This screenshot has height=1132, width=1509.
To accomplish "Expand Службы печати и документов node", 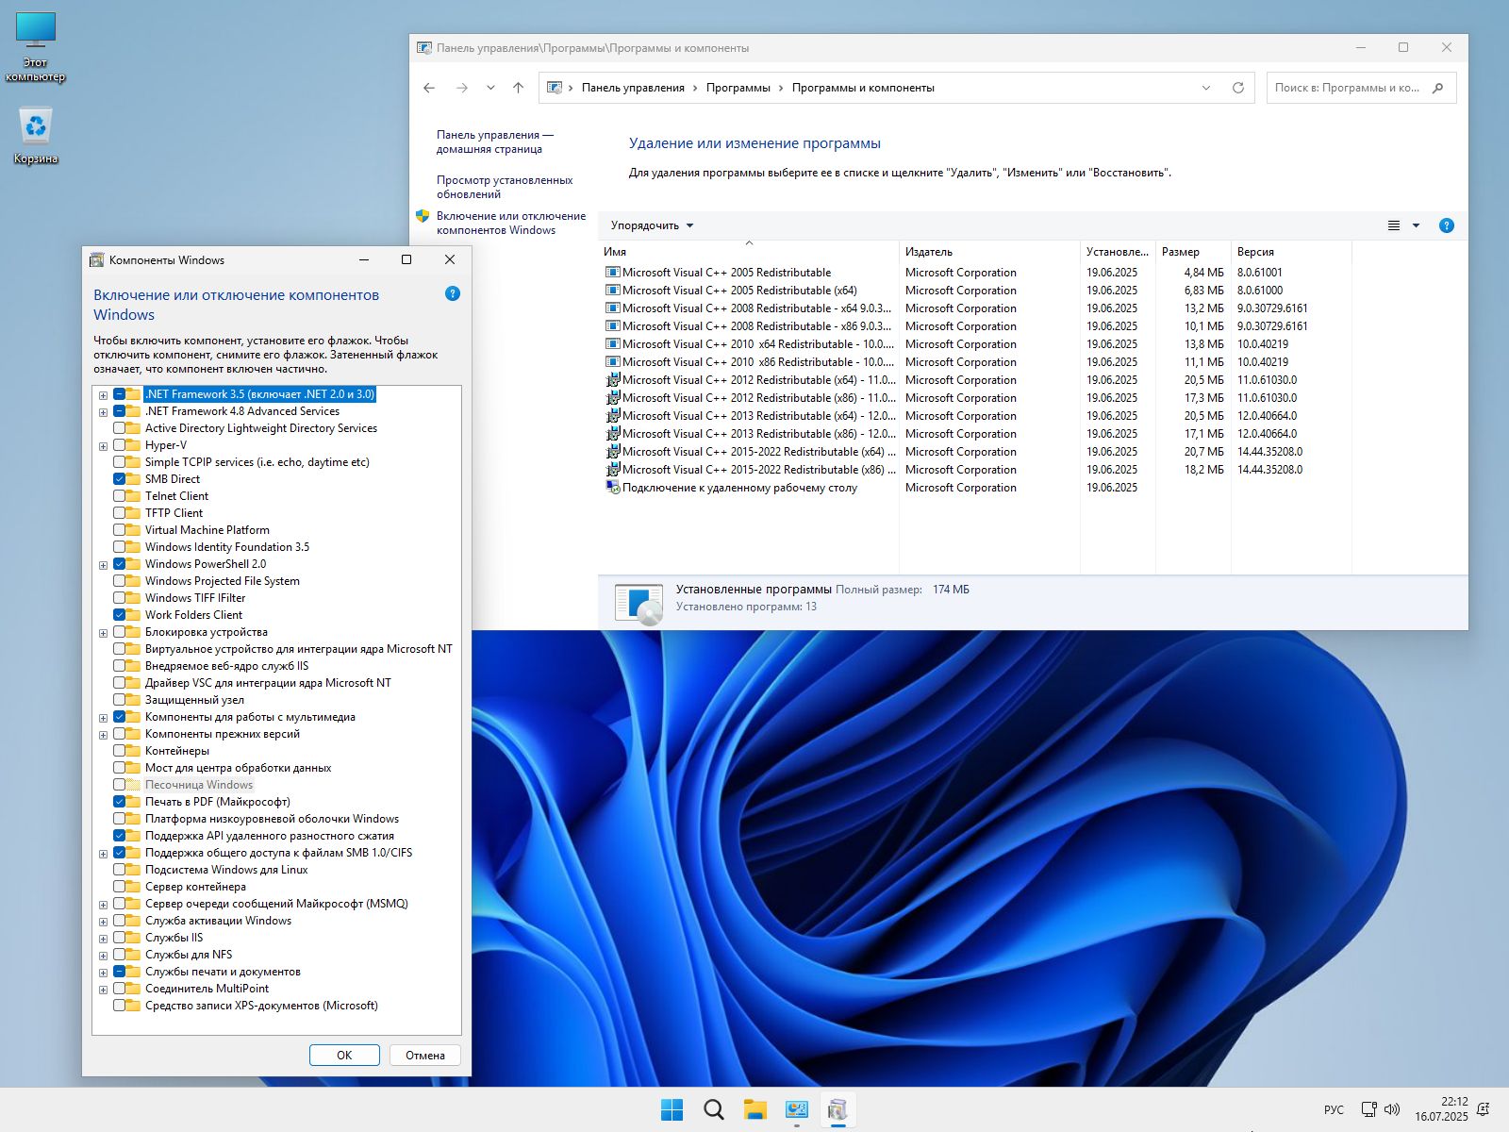I will (x=103, y=973).
